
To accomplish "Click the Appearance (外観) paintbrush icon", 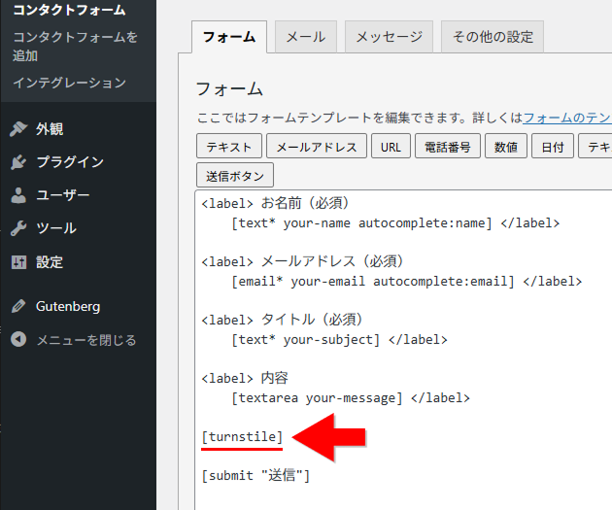I will tap(18, 129).
